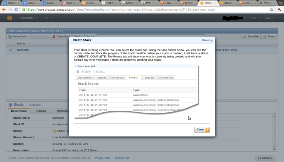Click Create Stack toolbar button
The width and height of the screenshot is (284, 162).
click(17, 37)
